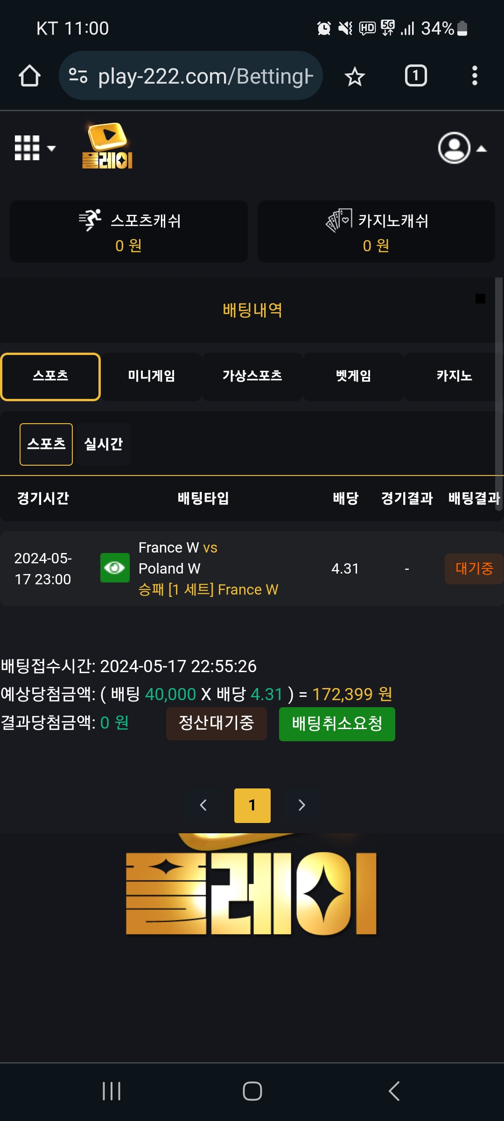504x1121 pixels.
Task: Tap the site info icon in address bar
Action: [x=78, y=76]
